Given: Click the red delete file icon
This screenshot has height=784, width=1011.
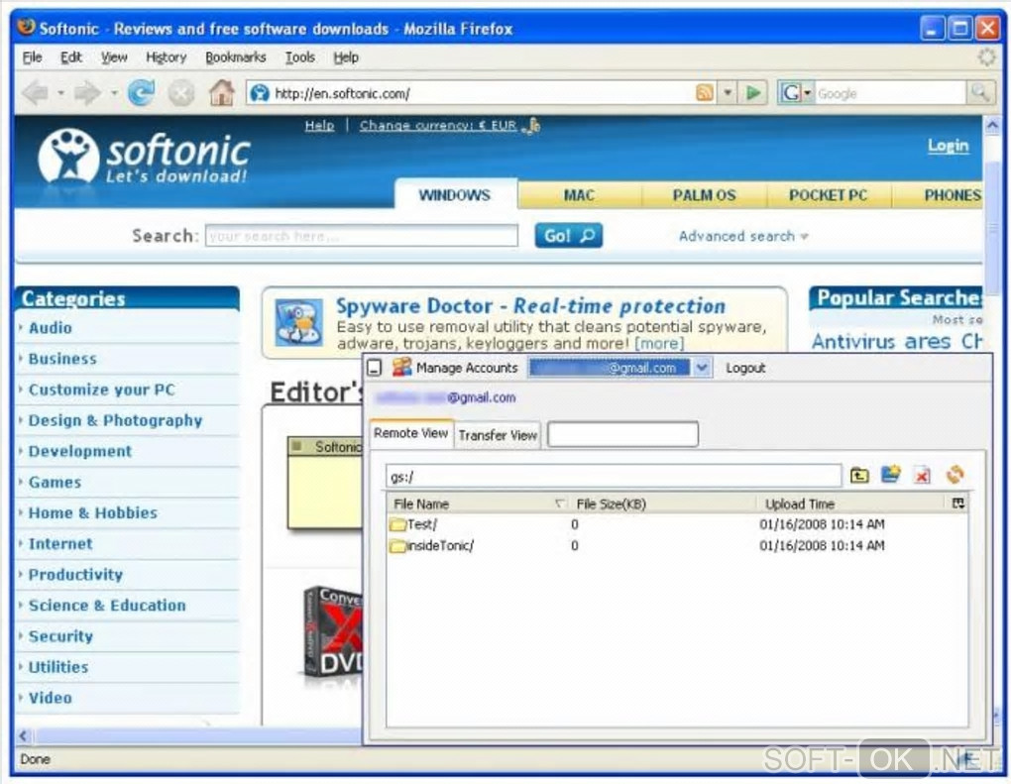Looking at the screenshot, I should pos(922,476).
